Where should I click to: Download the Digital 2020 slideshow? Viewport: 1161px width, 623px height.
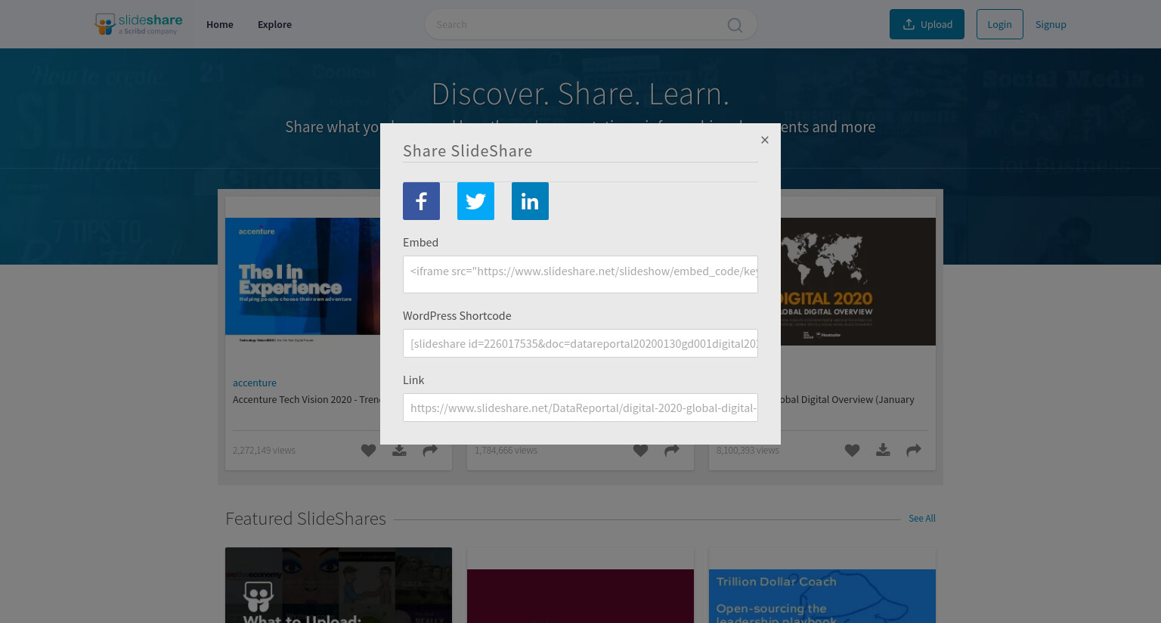click(883, 450)
